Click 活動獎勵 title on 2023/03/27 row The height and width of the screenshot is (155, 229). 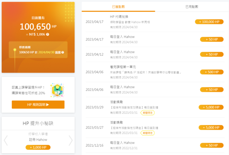[x=116, y=122]
